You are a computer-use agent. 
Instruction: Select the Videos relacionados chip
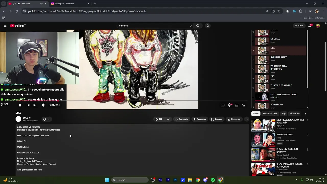(x=295, y=114)
